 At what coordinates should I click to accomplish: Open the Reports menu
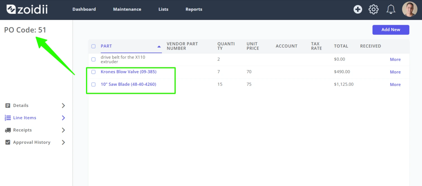pyautogui.click(x=194, y=9)
